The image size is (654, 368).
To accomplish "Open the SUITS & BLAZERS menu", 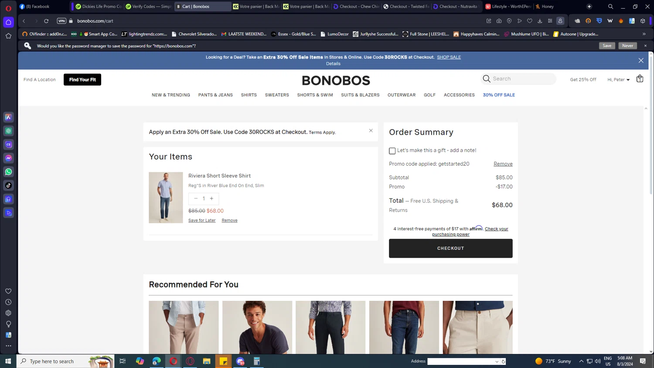I will point(360,95).
